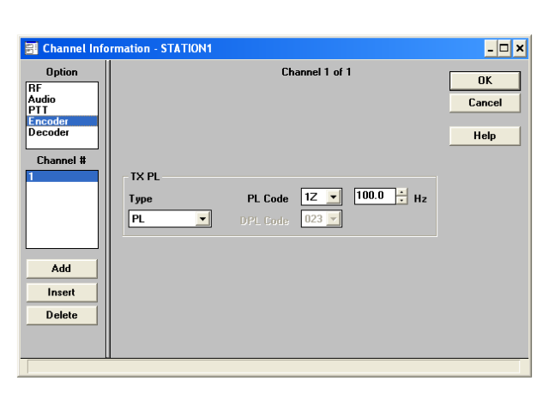Select RF in the Option list
This screenshot has height=412, width=549.
34,88
